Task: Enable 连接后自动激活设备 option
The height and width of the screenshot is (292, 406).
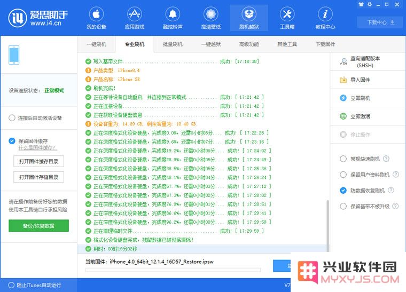Action: (x=12, y=118)
